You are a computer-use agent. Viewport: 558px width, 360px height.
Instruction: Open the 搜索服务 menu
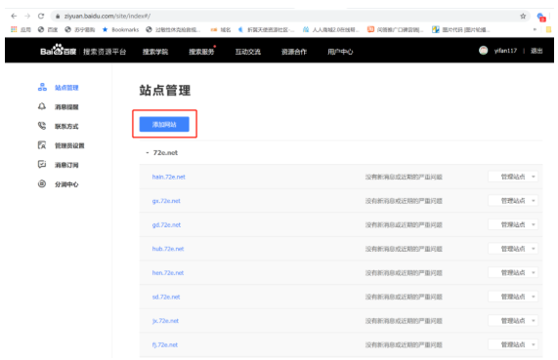click(201, 52)
